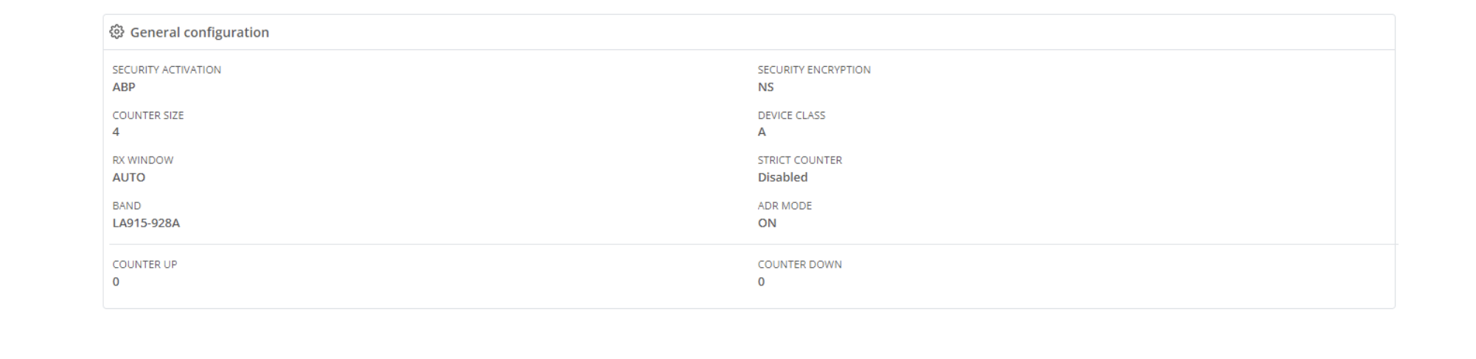Click the Device Class label
This screenshot has width=1476, height=359.
tap(792, 115)
